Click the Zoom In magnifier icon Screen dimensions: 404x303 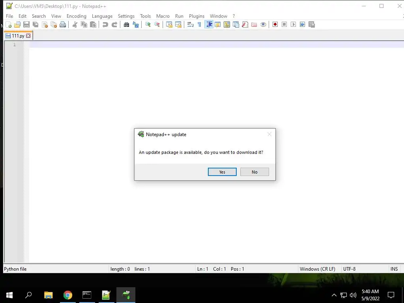click(x=148, y=24)
